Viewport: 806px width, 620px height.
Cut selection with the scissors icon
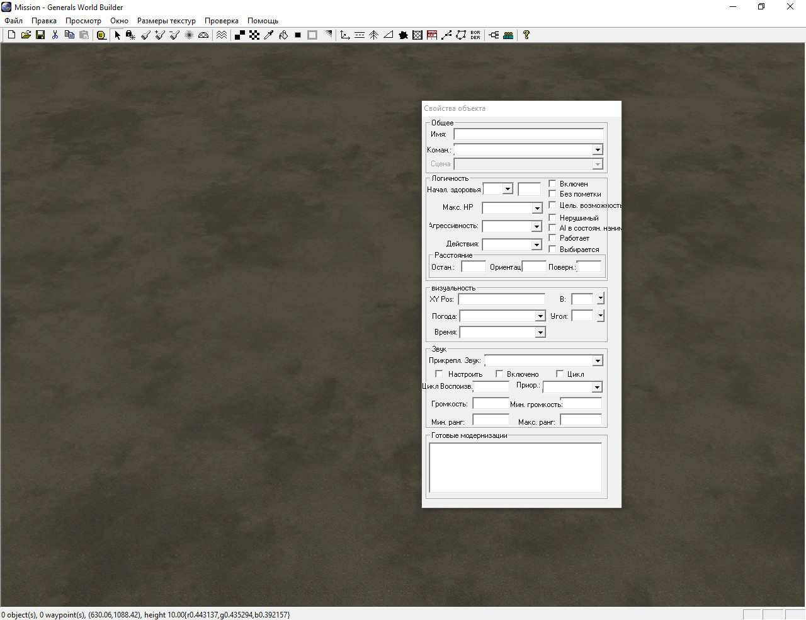click(55, 35)
